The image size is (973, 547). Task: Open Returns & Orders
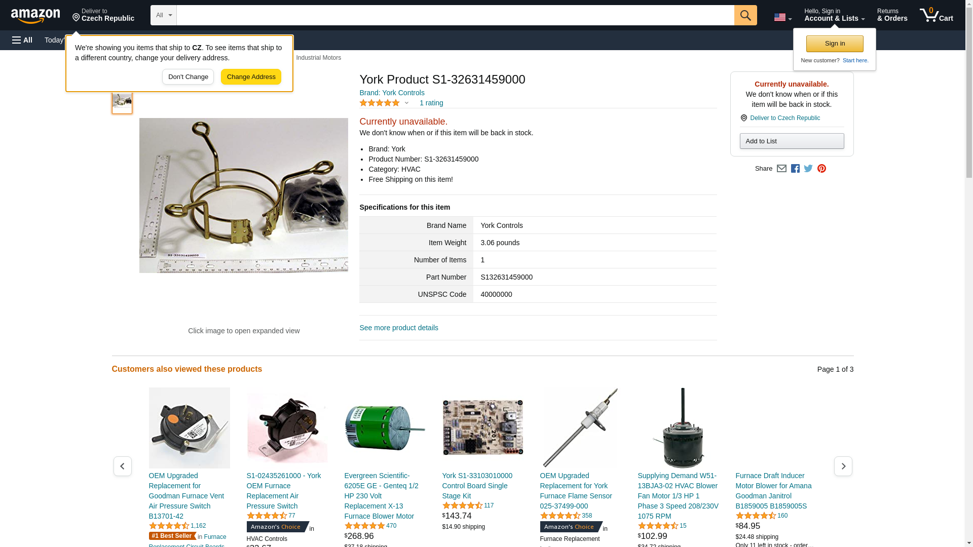pyautogui.click(x=892, y=15)
